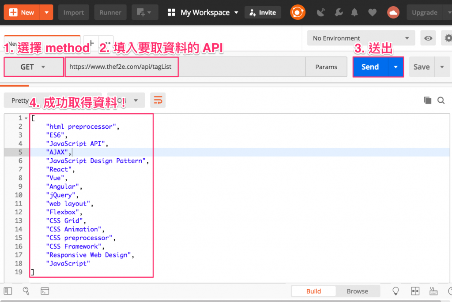This screenshot has width=452, height=302.
Task: Open the console icon in status bar
Action: pyautogui.click(x=45, y=291)
